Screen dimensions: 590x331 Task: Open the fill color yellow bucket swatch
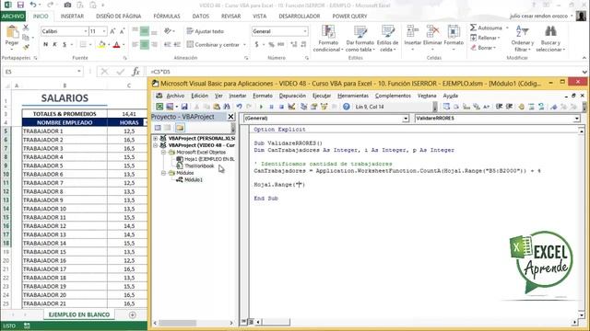[x=101, y=45]
